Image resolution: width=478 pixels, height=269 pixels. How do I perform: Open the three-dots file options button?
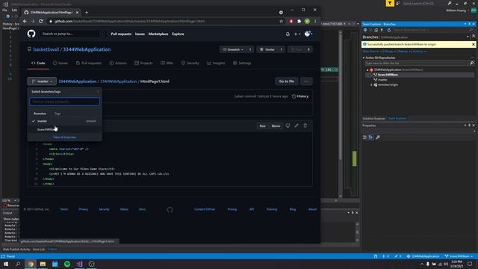pos(306,81)
